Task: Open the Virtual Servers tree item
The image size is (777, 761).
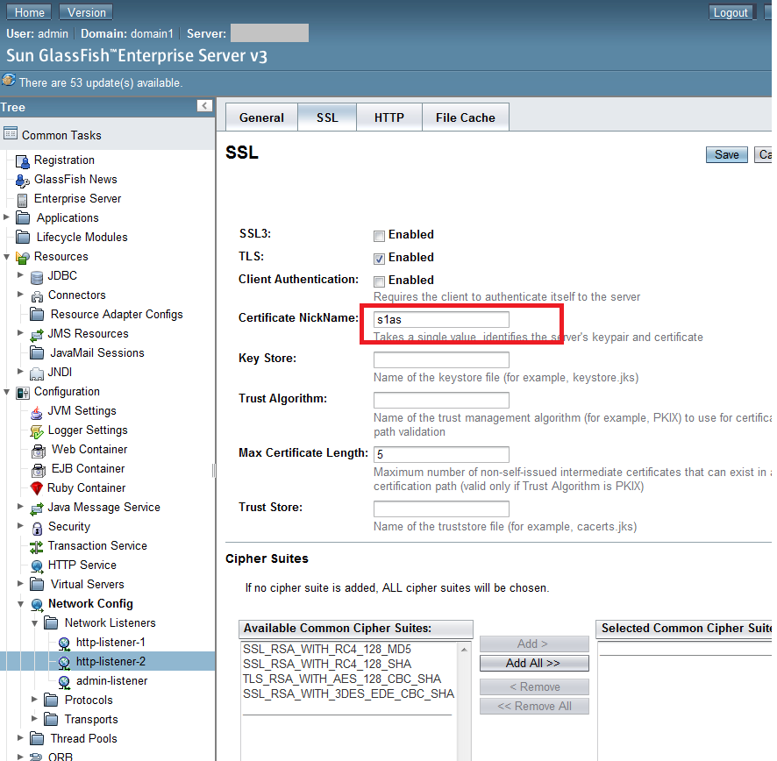Action: click(x=87, y=584)
